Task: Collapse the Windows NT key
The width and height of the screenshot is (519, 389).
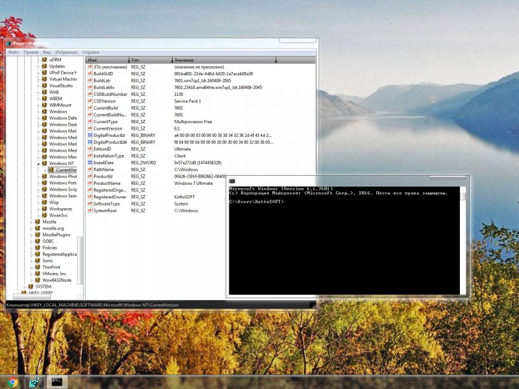Action: pyautogui.click(x=38, y=164)
